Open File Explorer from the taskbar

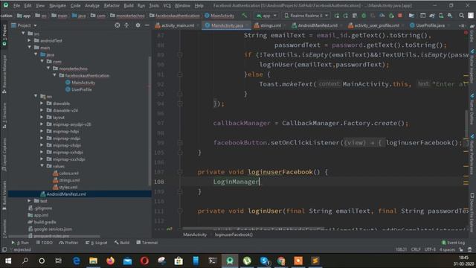tap(93, 261)
